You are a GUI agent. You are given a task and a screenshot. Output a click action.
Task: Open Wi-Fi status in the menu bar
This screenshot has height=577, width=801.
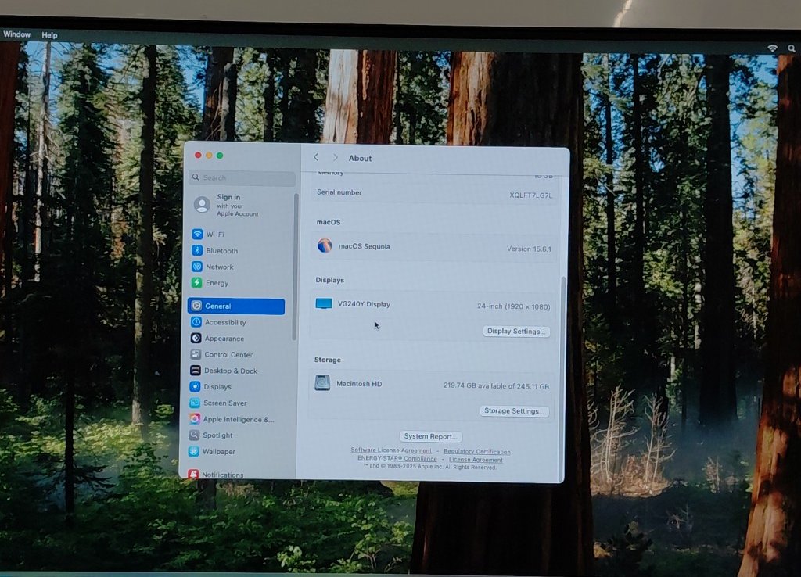(772, 48)
